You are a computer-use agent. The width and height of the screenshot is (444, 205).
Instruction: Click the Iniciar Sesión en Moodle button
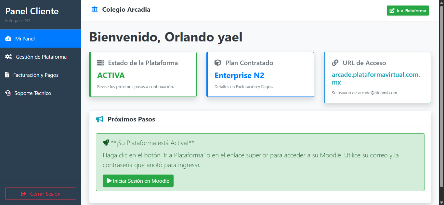[138, 181]
